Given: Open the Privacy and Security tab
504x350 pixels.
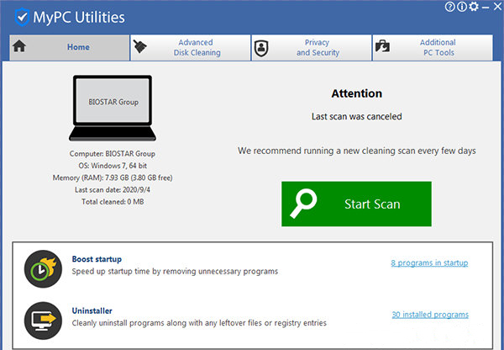Looking at the screenshot, I should tap(312, 48).
